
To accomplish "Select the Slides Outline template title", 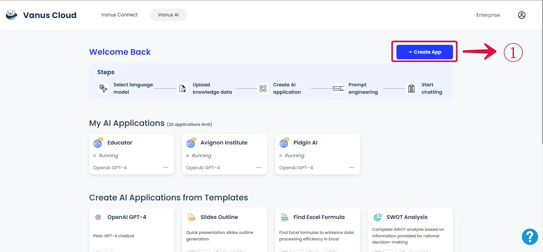I will pos(219,217).
